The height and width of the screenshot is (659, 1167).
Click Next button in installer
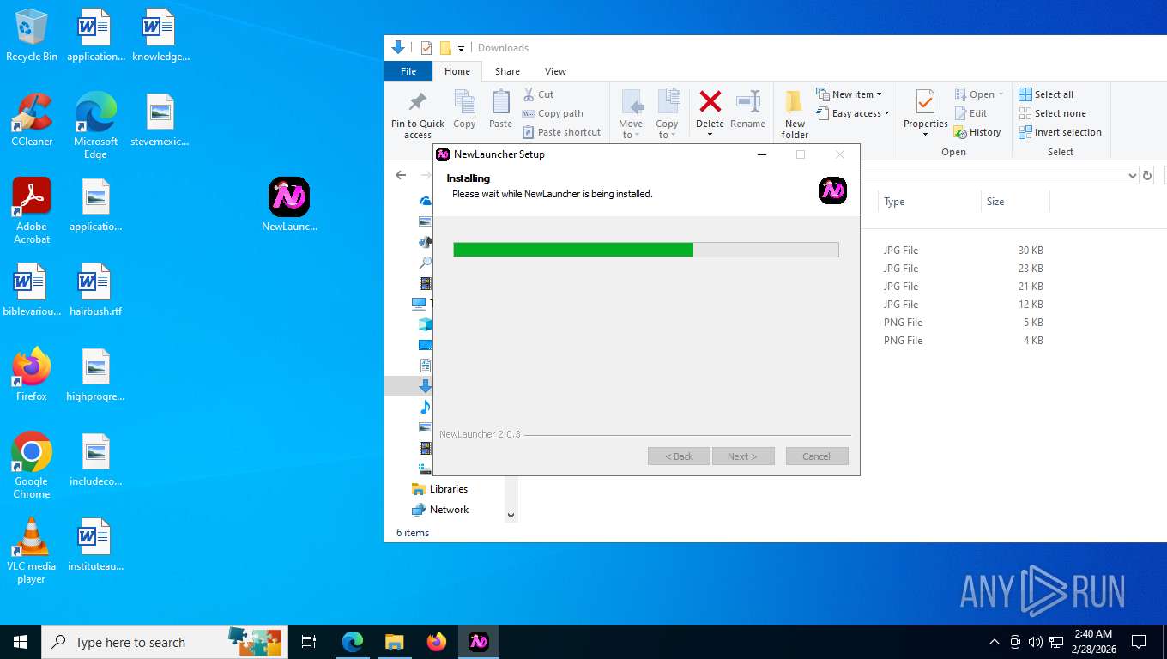tap(743, 456)
